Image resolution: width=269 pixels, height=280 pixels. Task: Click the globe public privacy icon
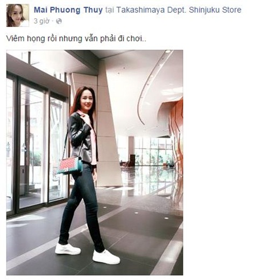tap(59, 22)
